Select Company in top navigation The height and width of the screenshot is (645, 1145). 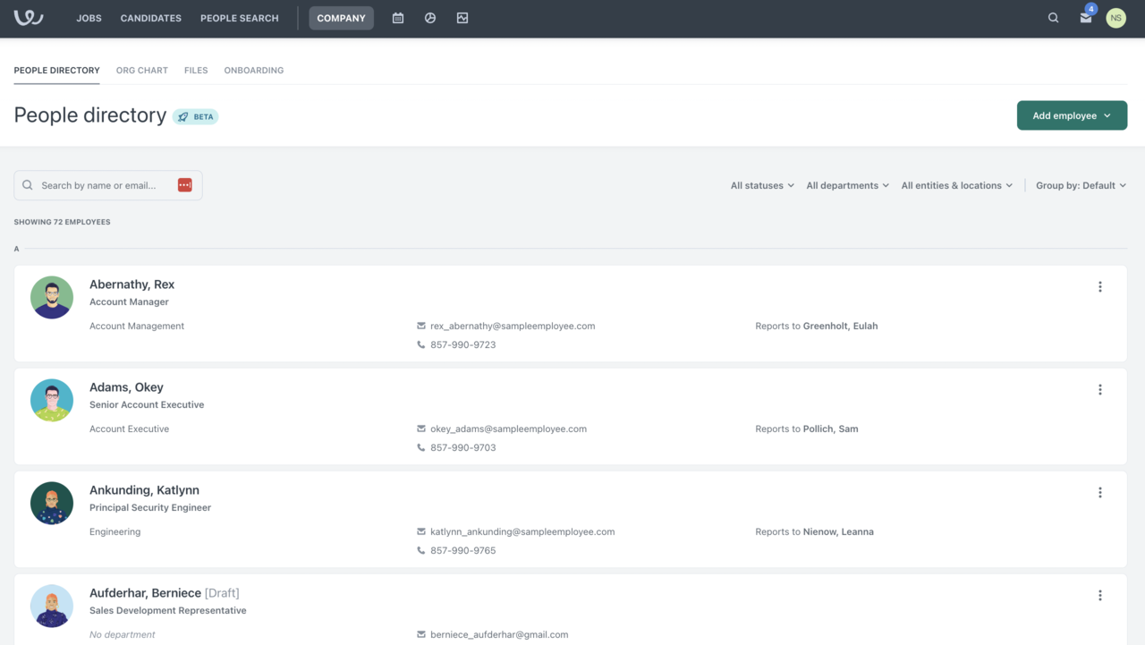pos(342,18)
